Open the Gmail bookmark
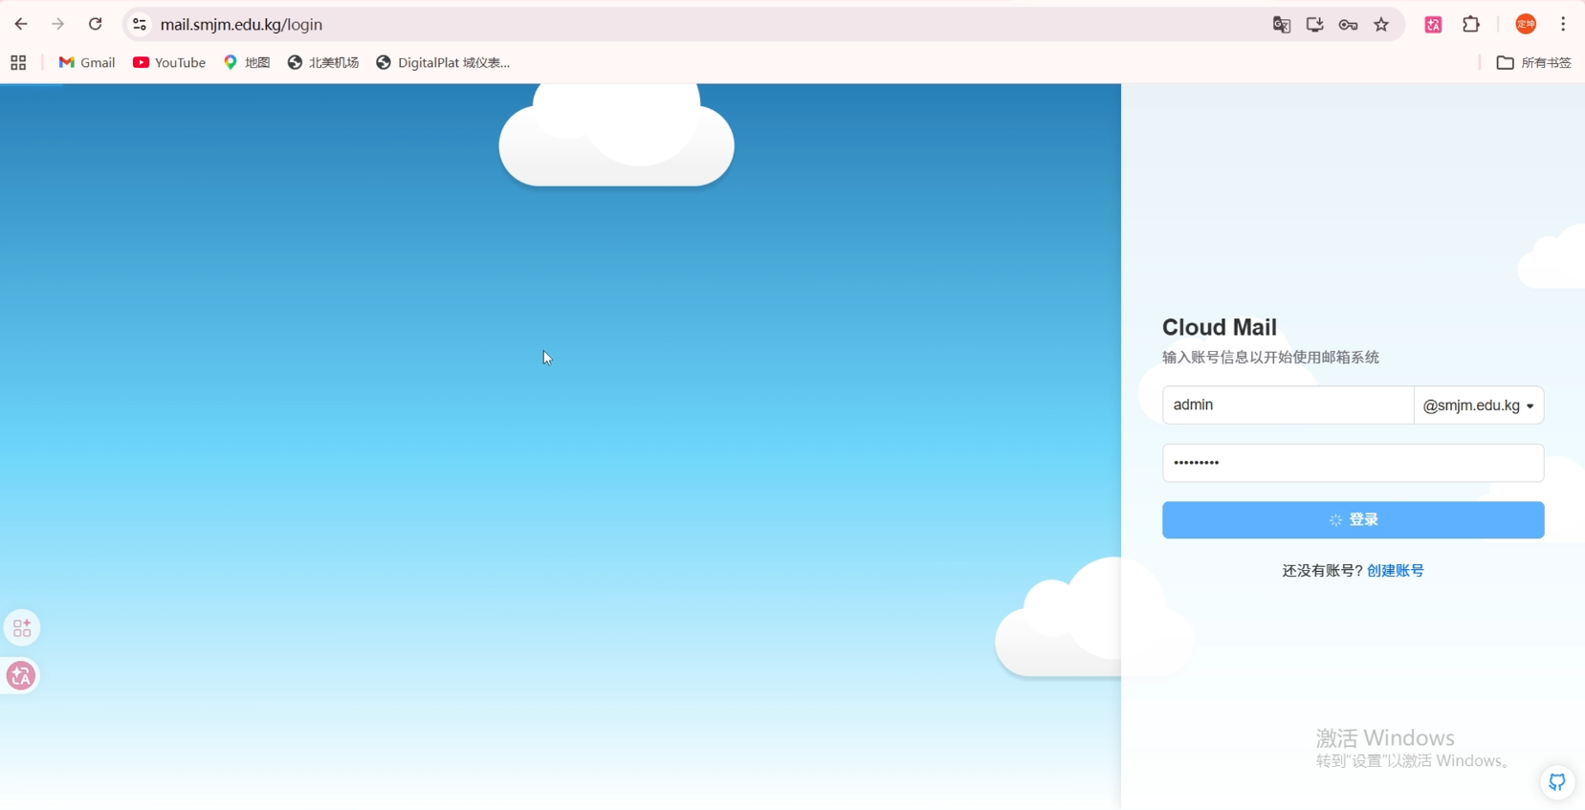Image resolution: width=1585 pixels, height=810 pixels. [x=86, y=62]
